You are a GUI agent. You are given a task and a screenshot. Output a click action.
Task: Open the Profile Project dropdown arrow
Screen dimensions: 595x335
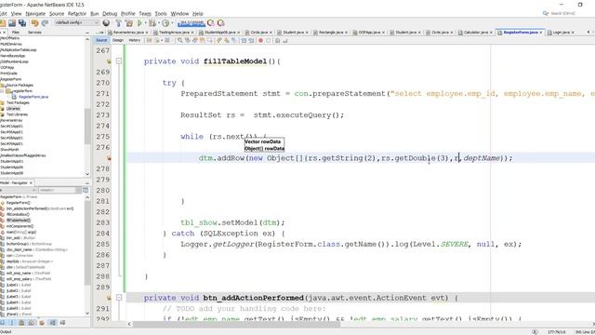171,23
